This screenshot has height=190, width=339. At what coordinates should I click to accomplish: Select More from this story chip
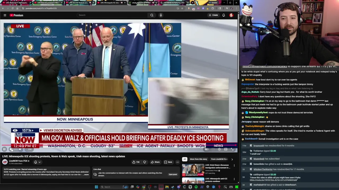(x=198, y=159)
